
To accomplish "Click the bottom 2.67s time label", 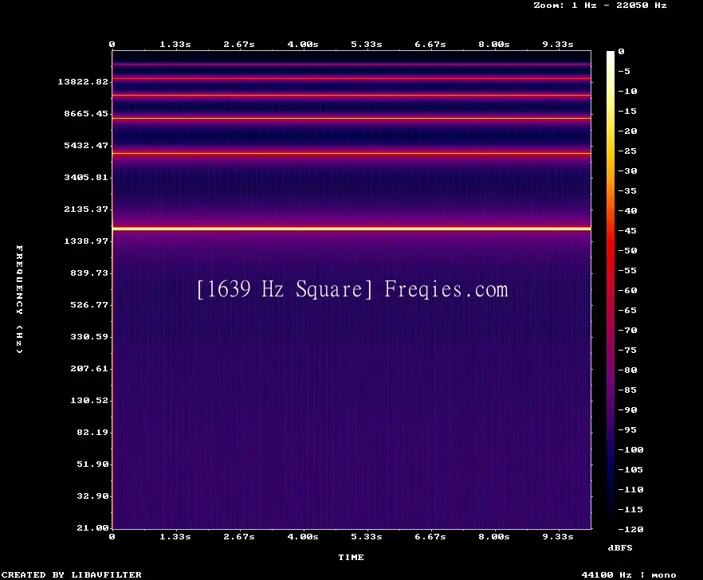I will point(239,536).
